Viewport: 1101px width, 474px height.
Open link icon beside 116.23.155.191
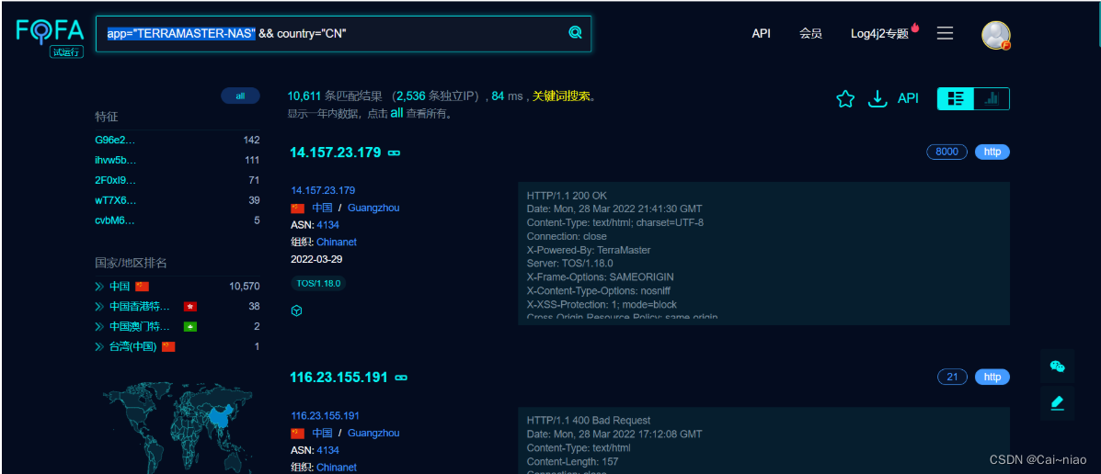[x=401, y=378]
